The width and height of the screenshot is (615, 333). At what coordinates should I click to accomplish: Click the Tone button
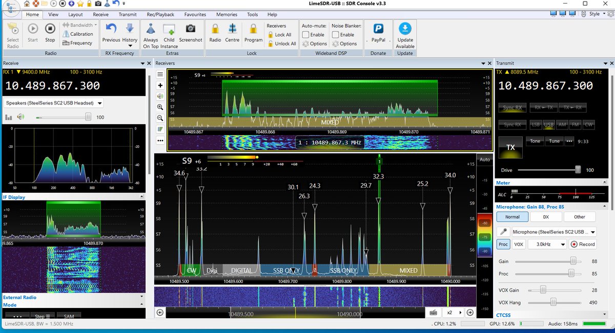535,141
